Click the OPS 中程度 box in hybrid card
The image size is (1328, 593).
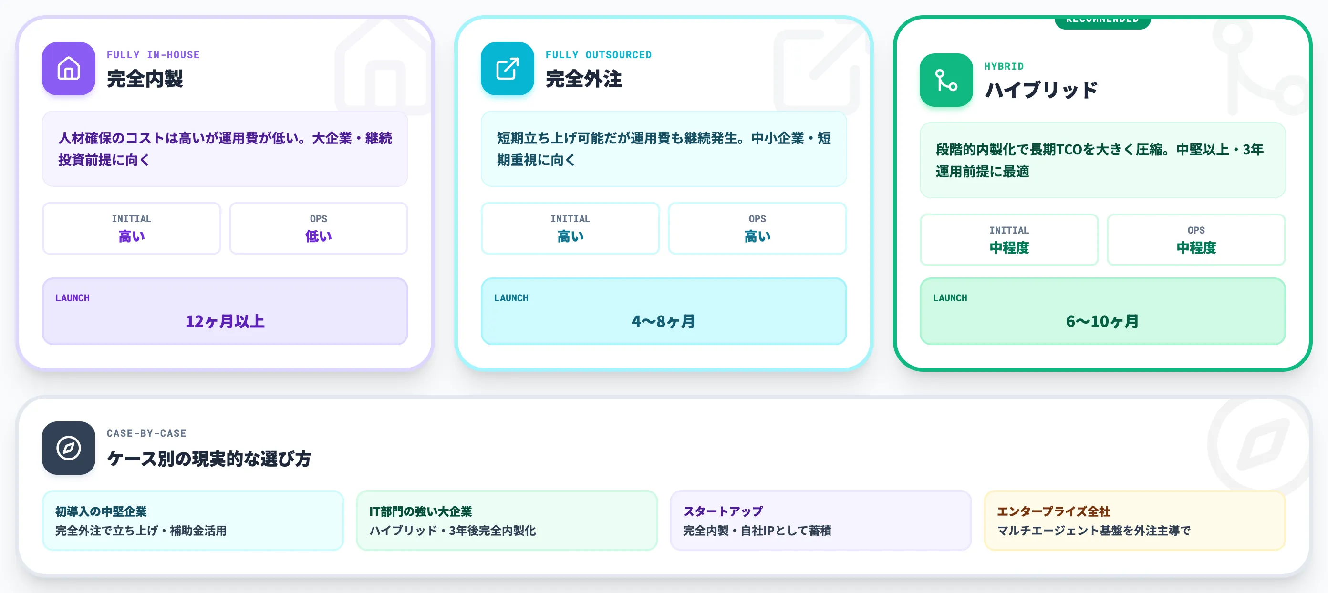(x=1196, y=240)
